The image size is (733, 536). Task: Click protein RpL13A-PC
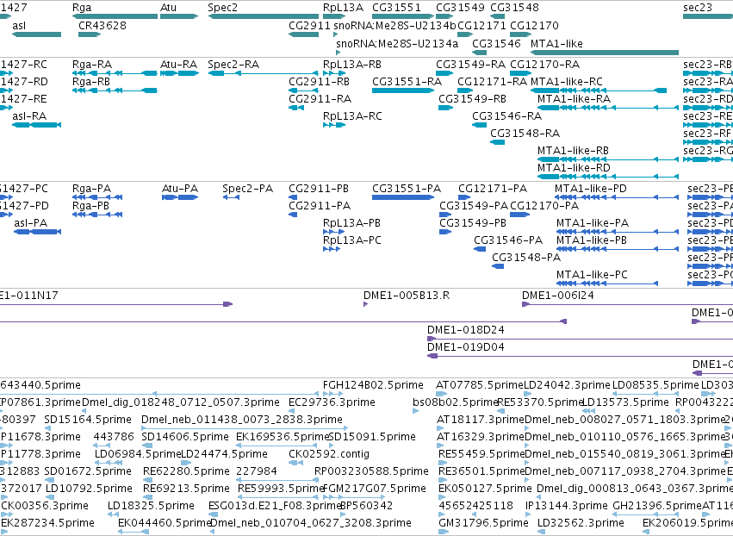(332, 249)
